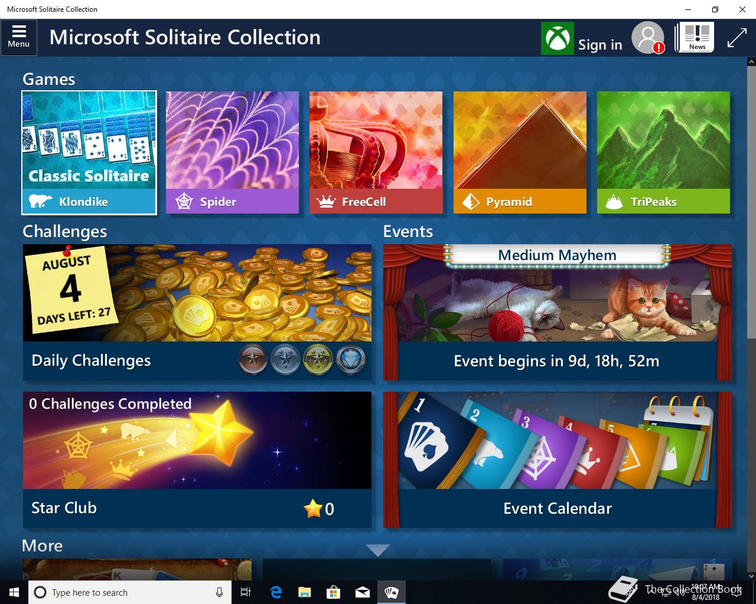Screen dimensions: 756x604
Task: Click the mountain peaks icon next to TriPeaks
Action: 614,202
